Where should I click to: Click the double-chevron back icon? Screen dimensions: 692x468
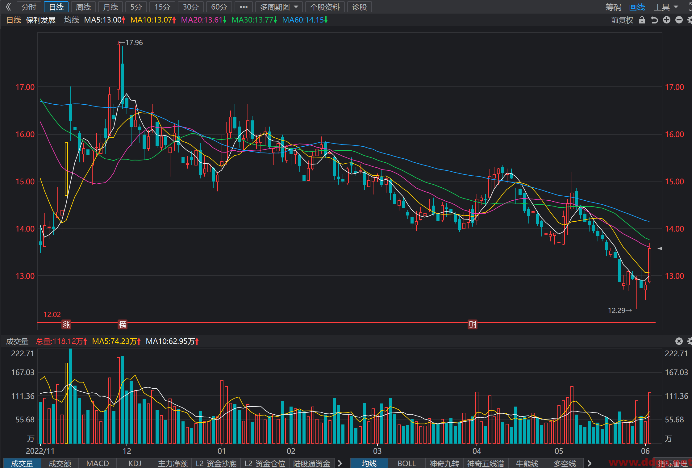point(8,7)
